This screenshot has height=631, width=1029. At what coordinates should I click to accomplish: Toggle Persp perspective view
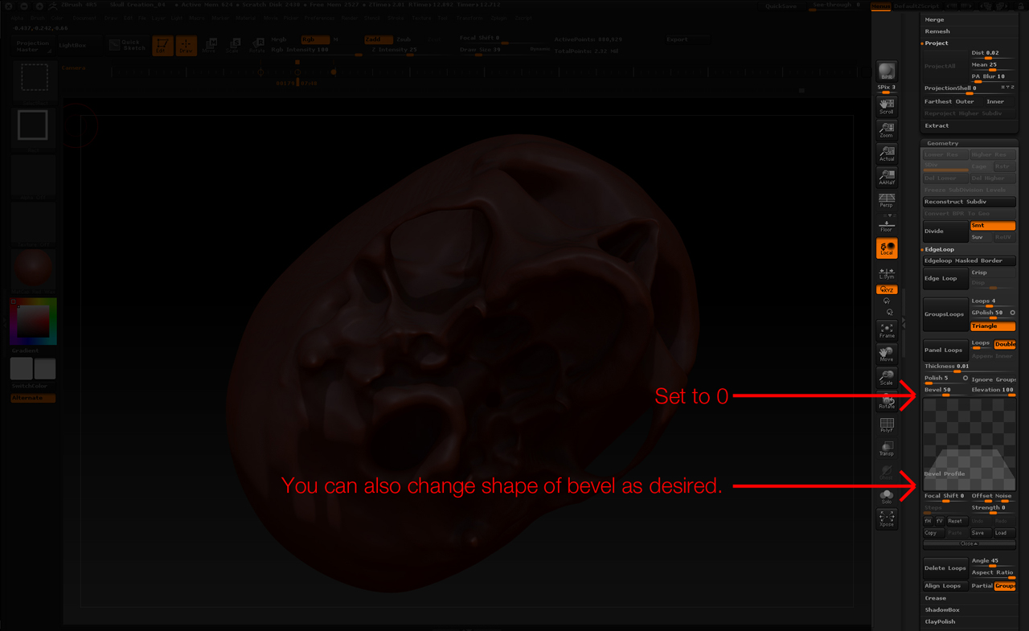(x=887, y=200)
